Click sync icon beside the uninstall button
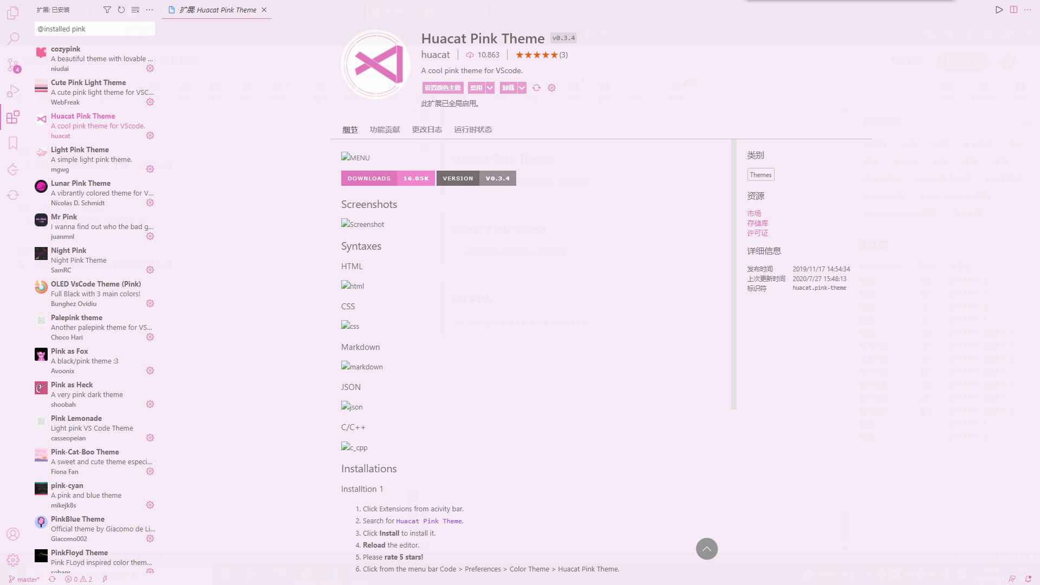 536,88
